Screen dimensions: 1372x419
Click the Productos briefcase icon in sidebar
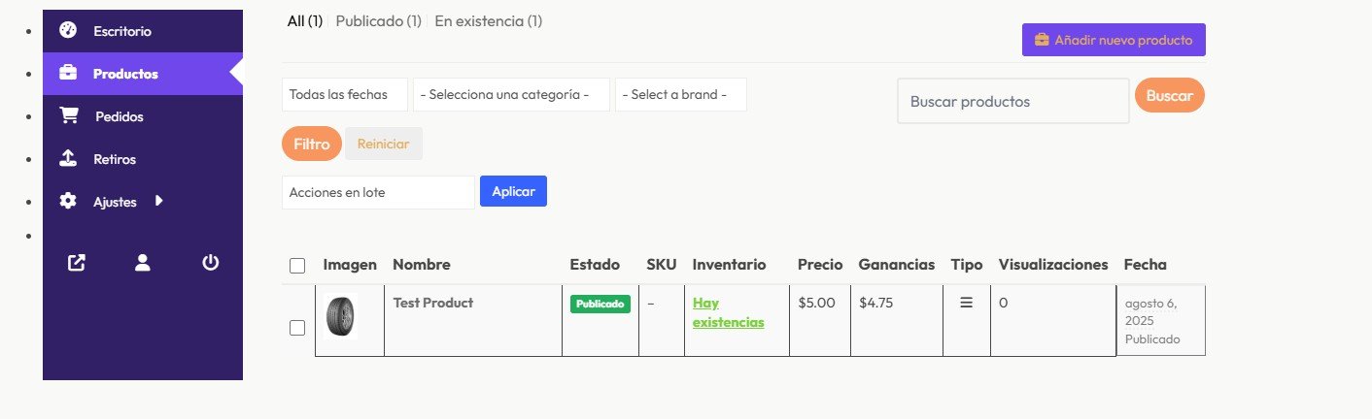click(x=68, y=73)
